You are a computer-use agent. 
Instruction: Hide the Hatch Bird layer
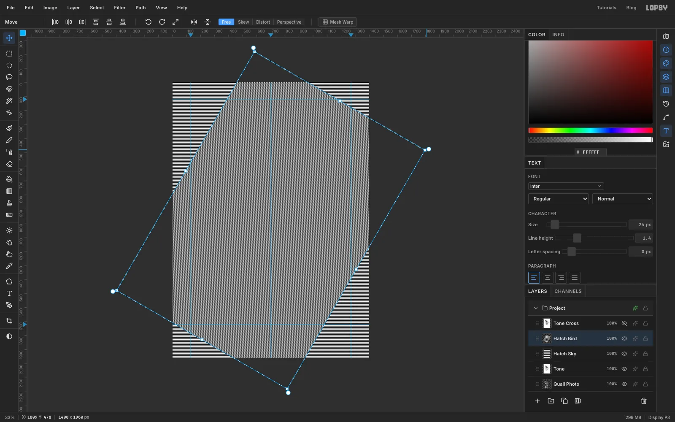(x=624, y=338)
